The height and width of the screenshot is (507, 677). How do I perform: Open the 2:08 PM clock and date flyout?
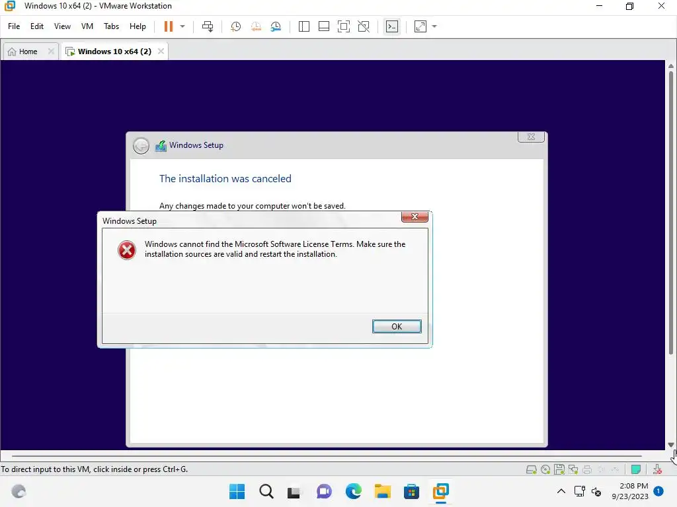630,491
